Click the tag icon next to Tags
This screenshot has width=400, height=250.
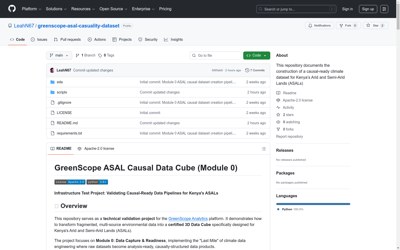coord(100,55)
